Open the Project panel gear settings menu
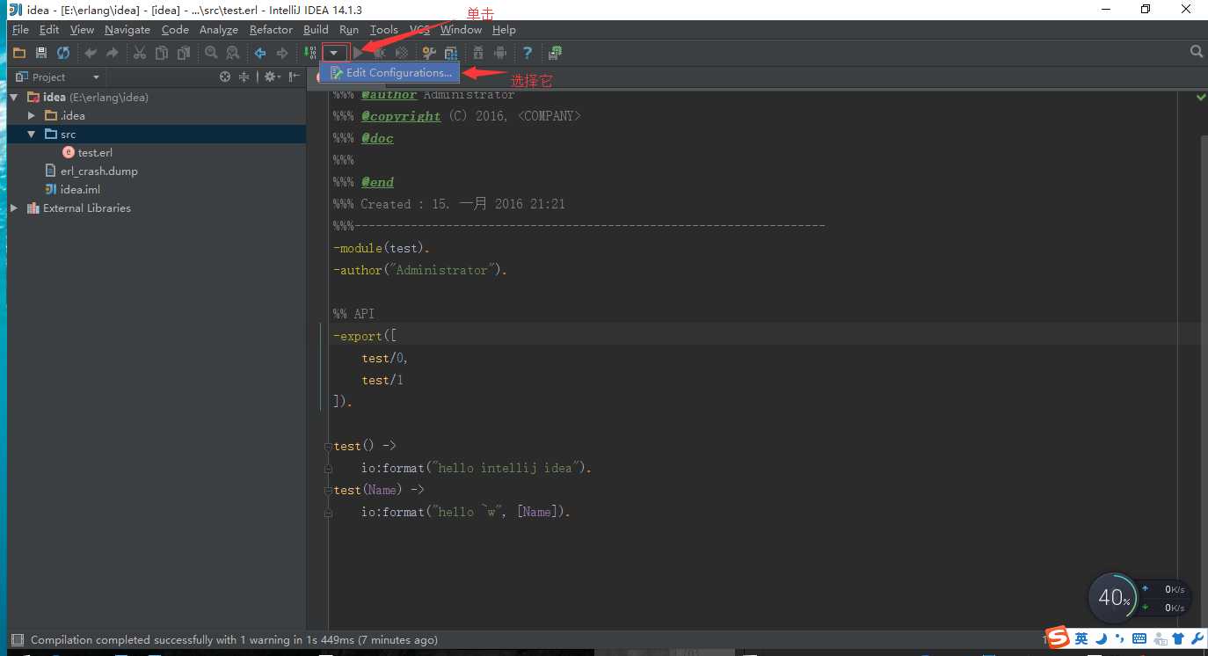Screen dimensions: 1208x656 pyautogui.click(x=272, y=77)
